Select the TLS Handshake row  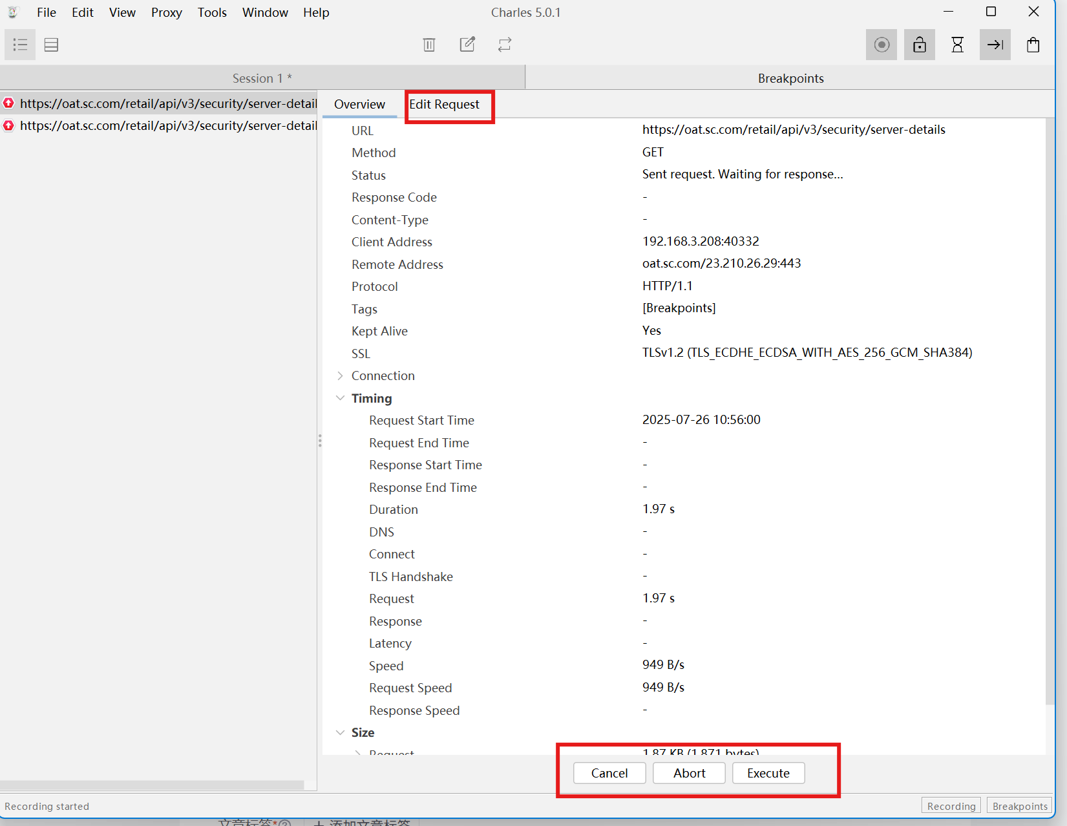[684, 576]
